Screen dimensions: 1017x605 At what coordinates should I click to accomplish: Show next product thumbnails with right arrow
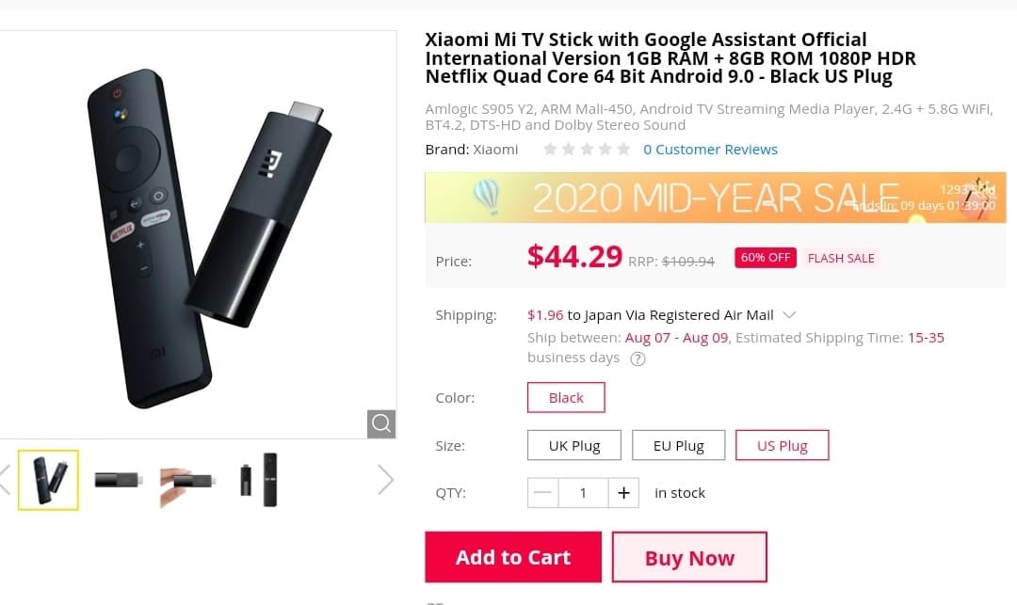[385, 479]
